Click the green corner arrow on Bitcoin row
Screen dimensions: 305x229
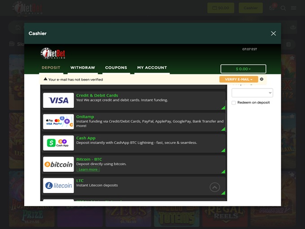pos(223,172)
